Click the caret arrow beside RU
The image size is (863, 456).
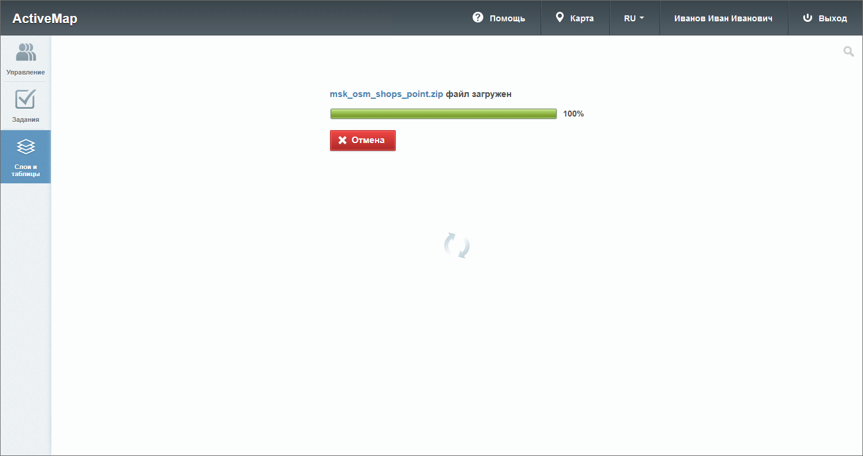[x=642, y=18]
